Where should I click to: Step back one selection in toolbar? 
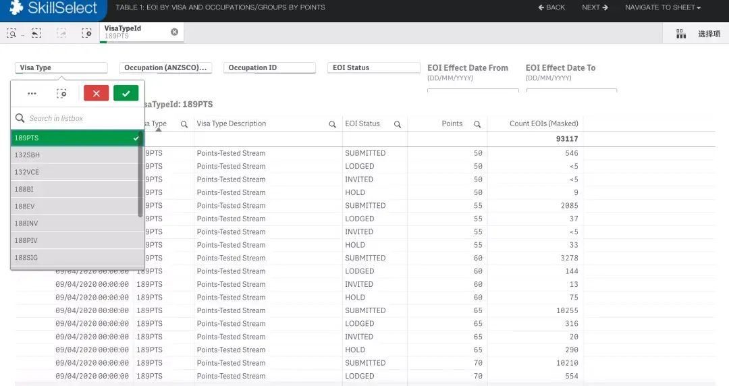(x=36, y=32)
